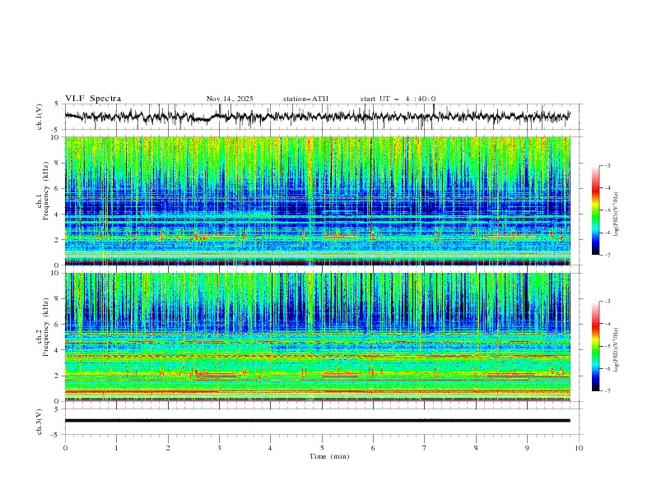This screenshot has height=503, width=652.
Task: Click the "station=ATH" header label
Action: point(305,99)
